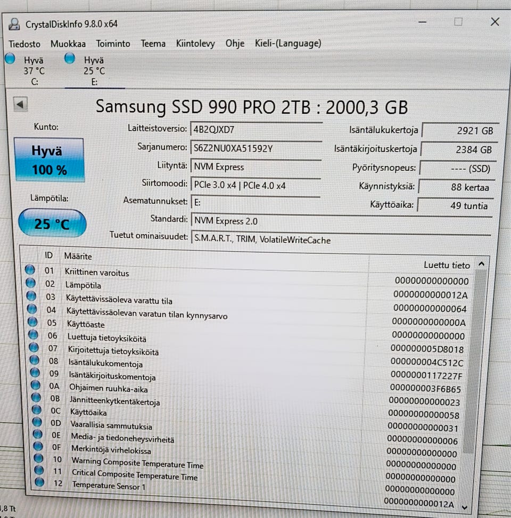Click the serial number field S6Z2NU0XA51592Y
The image size is (511, 518).
click(256, 148)
